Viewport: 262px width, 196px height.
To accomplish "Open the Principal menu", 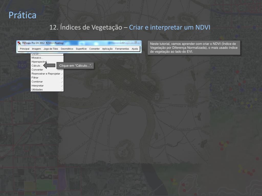I will click(25, 49).
